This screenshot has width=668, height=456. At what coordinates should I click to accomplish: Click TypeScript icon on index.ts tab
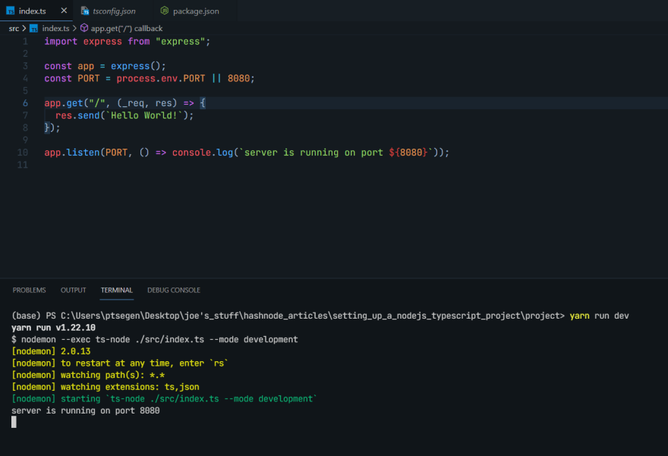pyautogui.click(x=10, y=11)
